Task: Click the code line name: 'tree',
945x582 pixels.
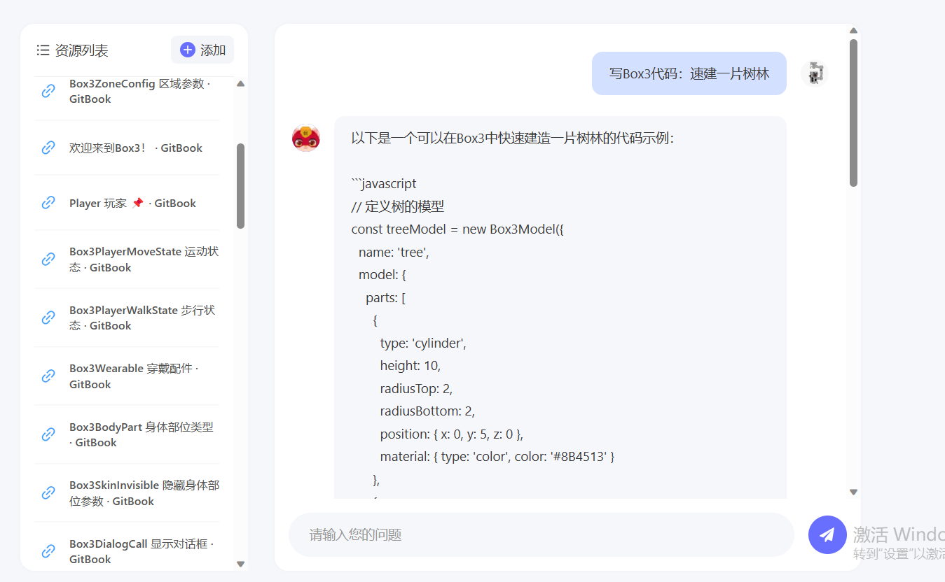Action: pos(394,252)
